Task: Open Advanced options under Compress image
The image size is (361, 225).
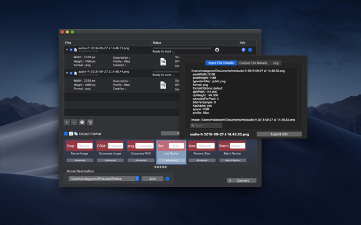Action: 110,160
